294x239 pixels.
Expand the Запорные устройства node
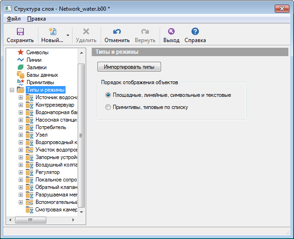21,158
